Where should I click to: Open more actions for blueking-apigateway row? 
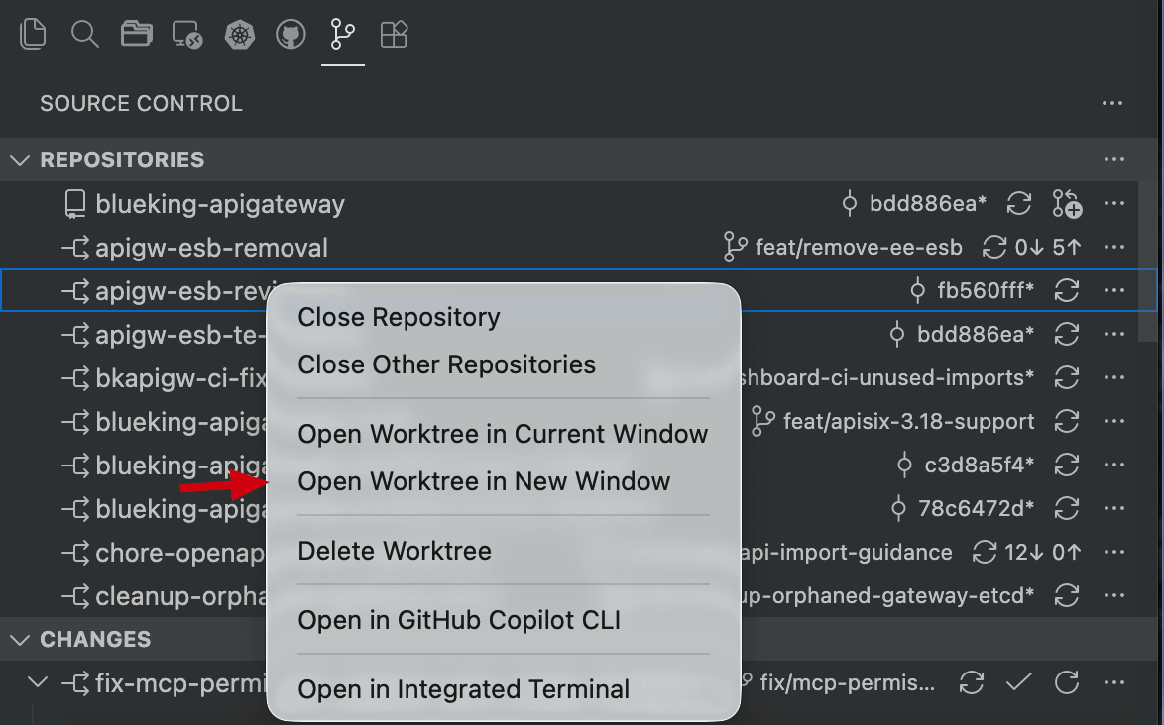(1114, 203)
